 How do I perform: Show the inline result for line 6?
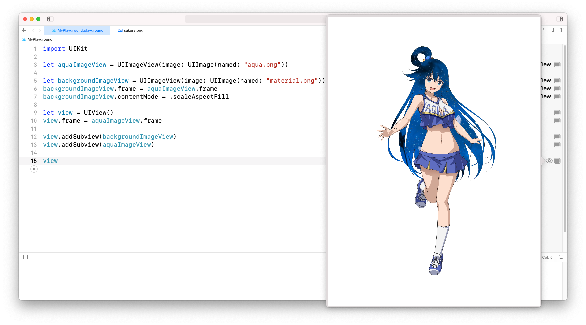[557, 89]
